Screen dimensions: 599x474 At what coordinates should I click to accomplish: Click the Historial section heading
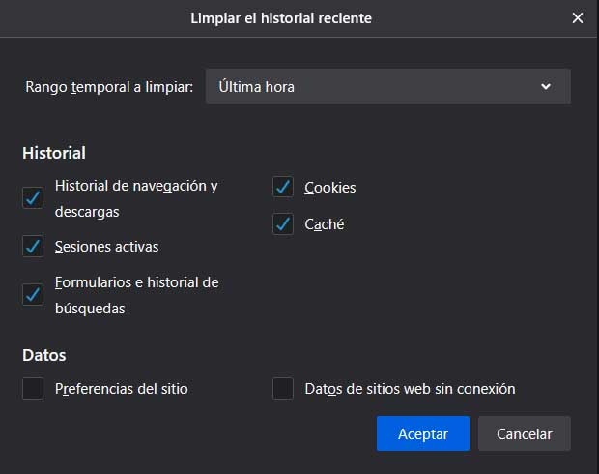tap(54, 153)
